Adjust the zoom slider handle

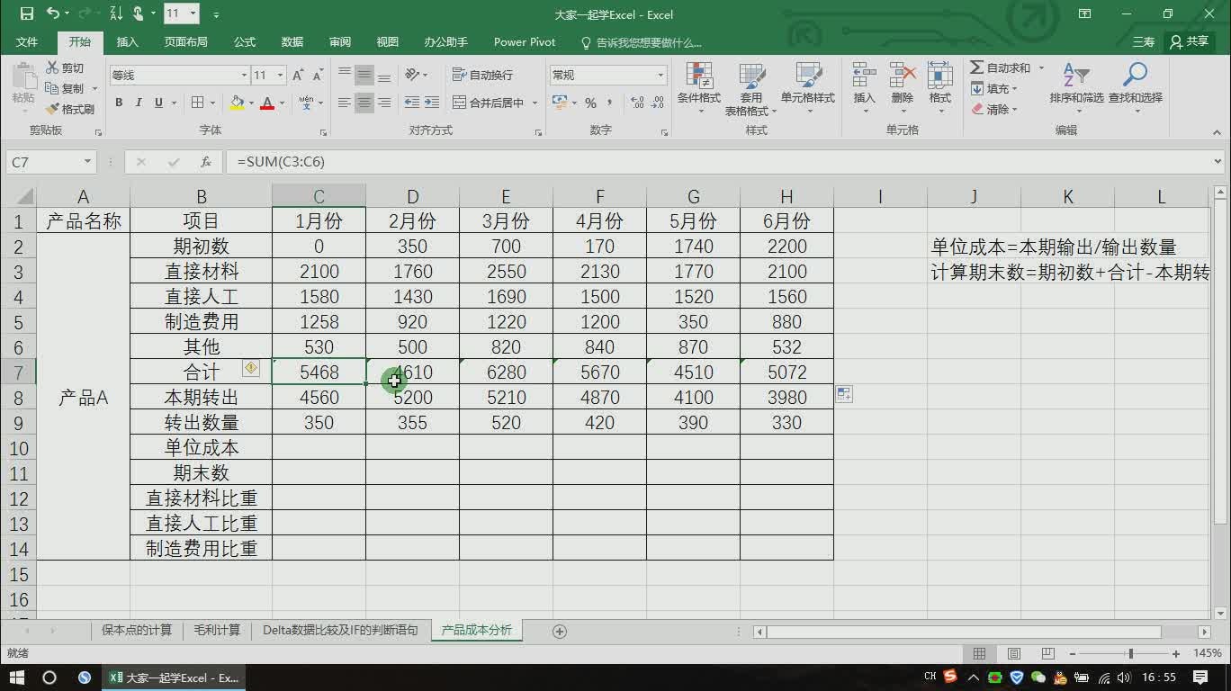1131,654
